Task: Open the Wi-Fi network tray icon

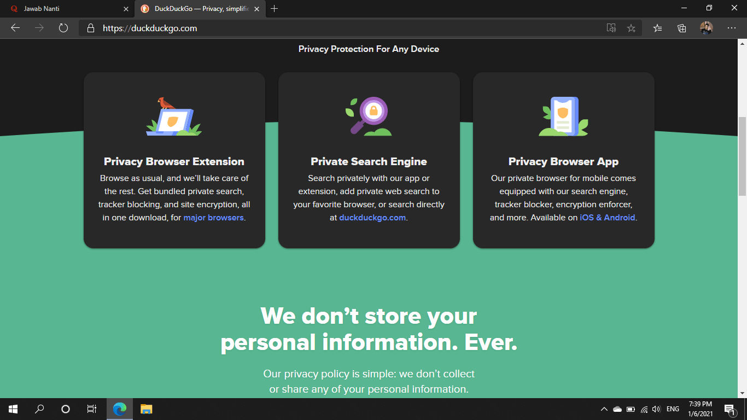Action: [x=644, y=409]
